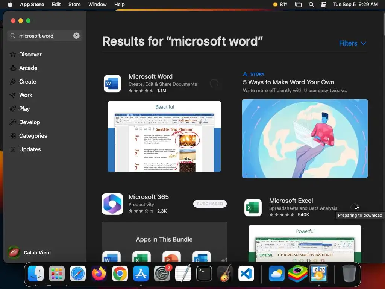
Task: Open the Weather app in Dock
Action: (276, 274)
